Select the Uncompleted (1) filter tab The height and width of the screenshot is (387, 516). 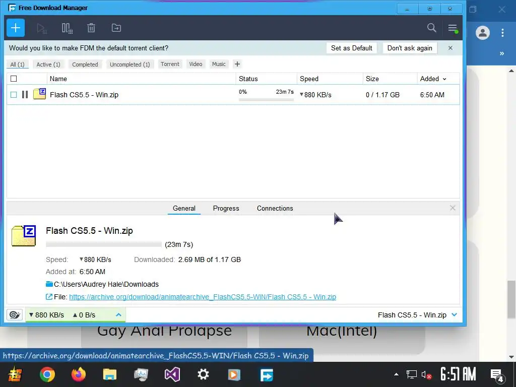pos(130,64)
